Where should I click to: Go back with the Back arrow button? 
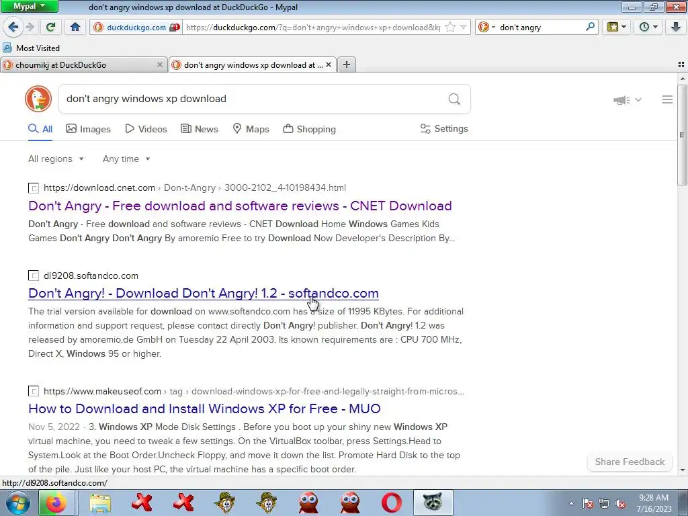tap(13, 27)
